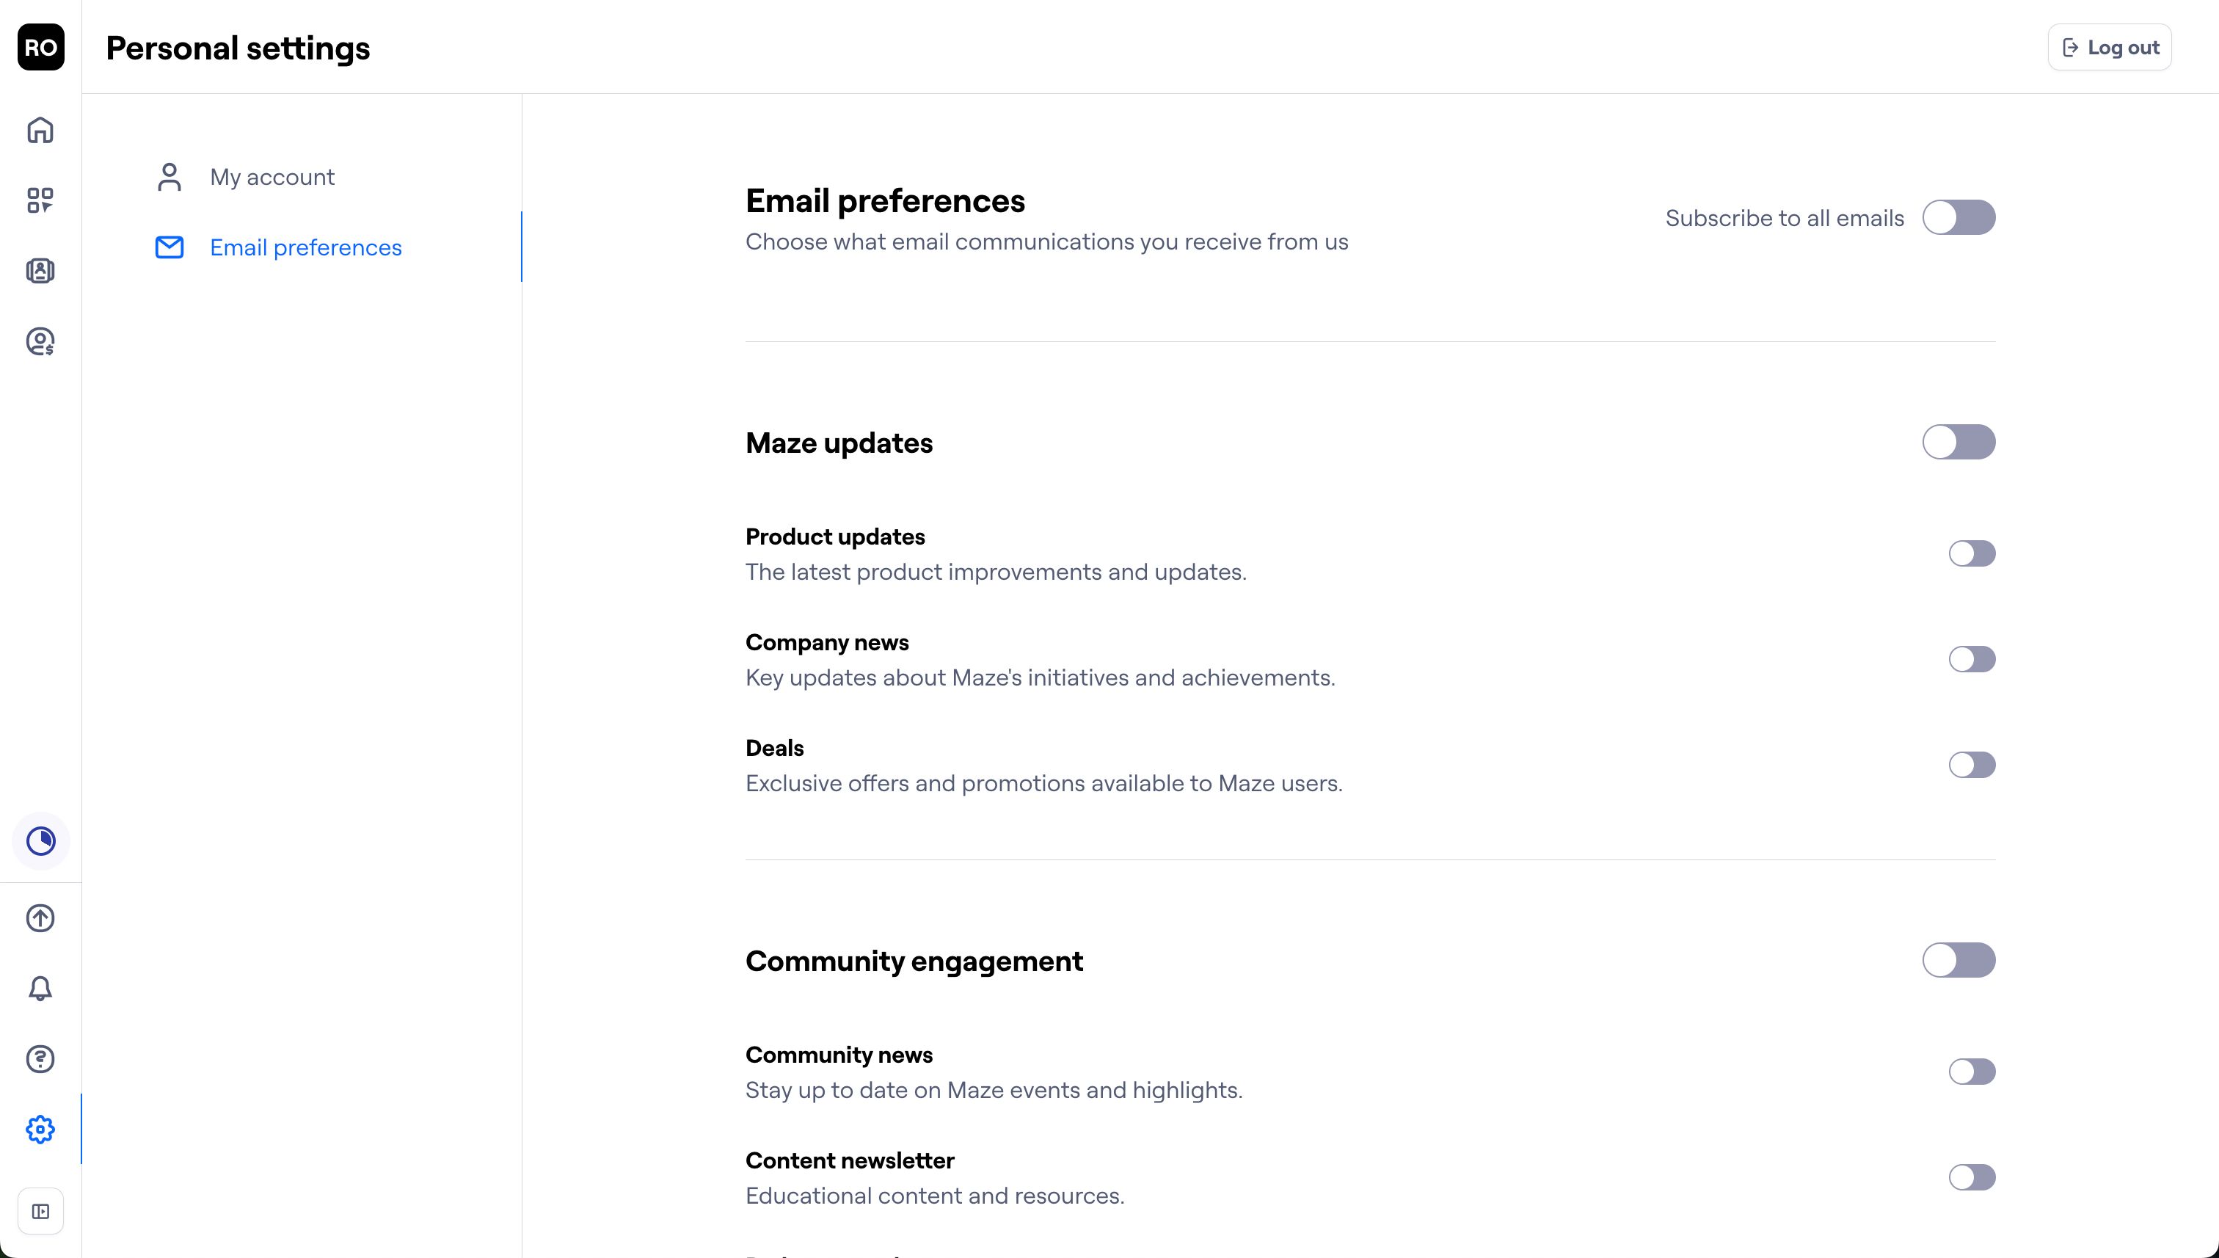Toggle the Maze updates switch

[1959, 443]
